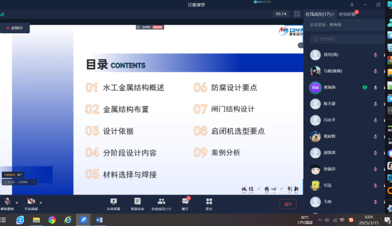Open chat icon with notification

(x=185, y=204)
